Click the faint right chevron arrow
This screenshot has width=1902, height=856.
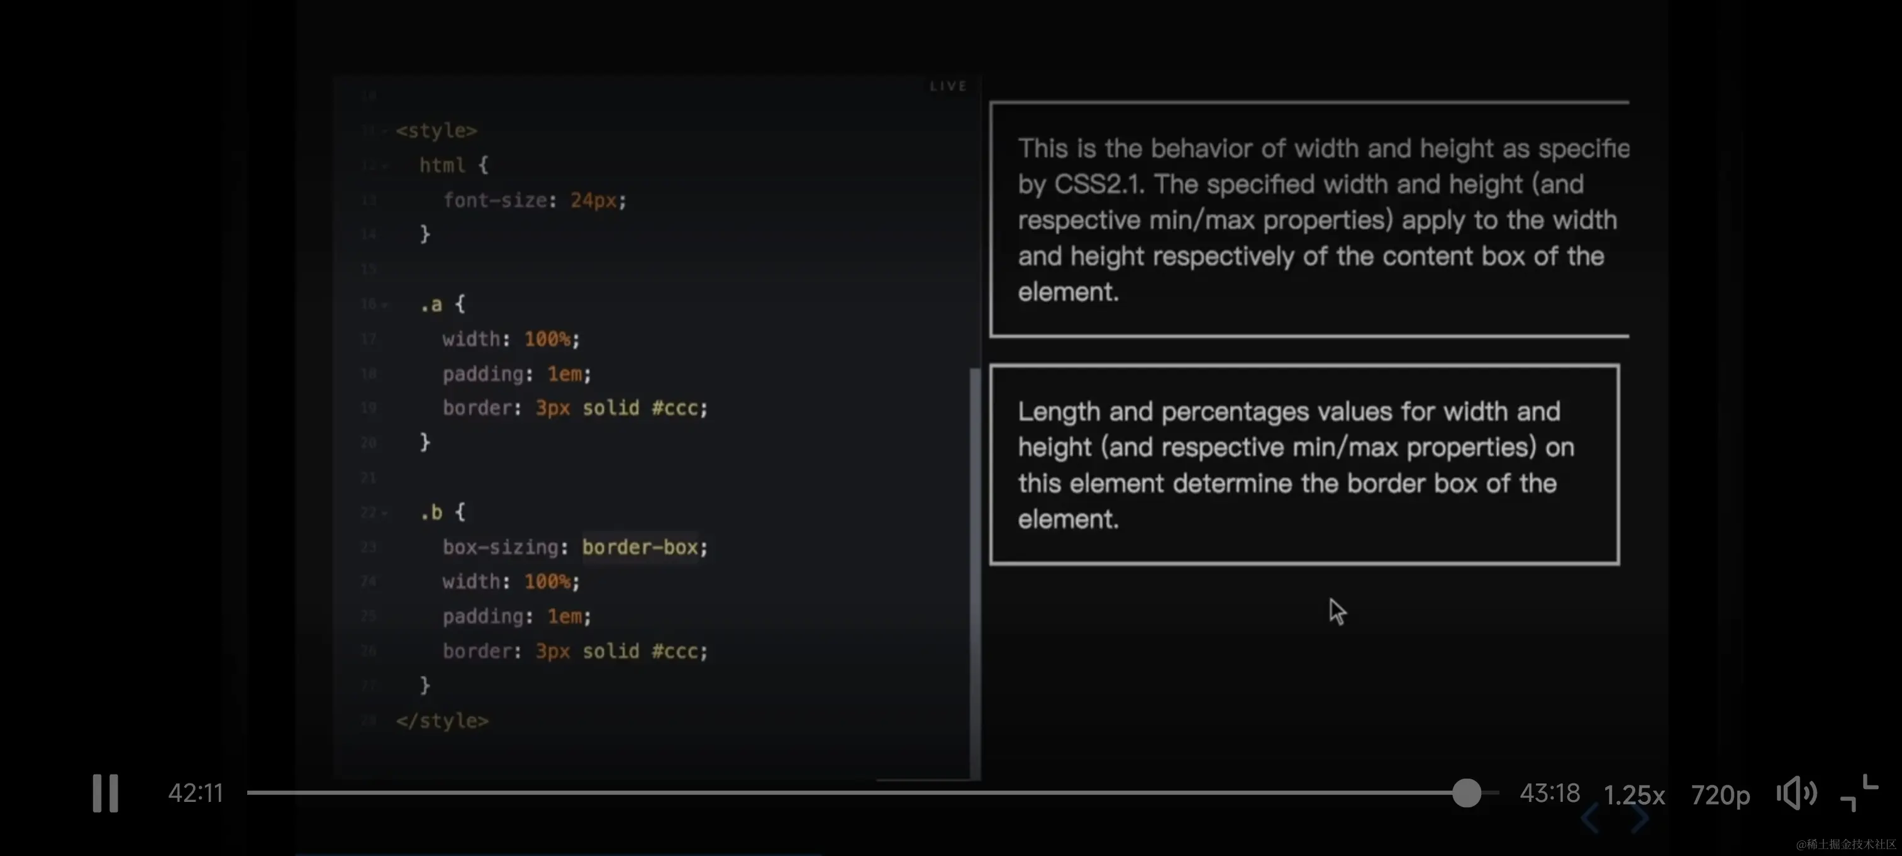[1640, 818]
